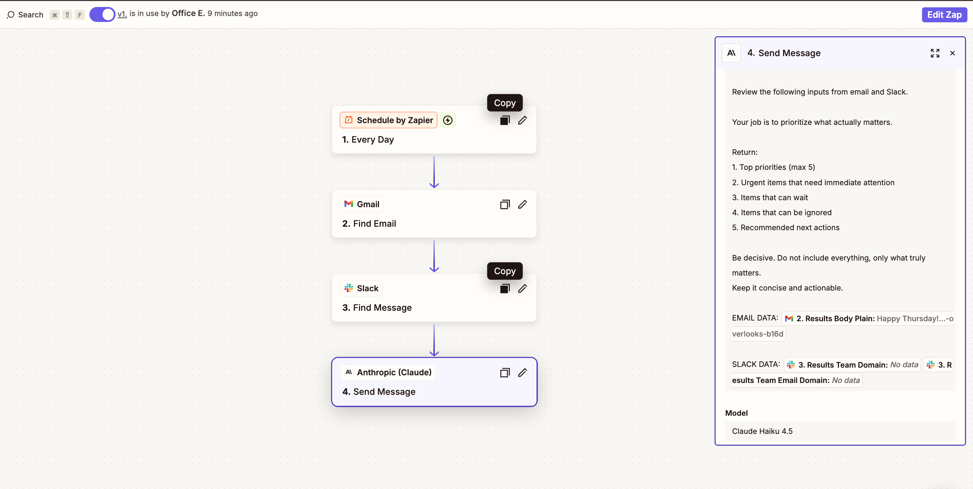Viewport: 973px width, 489px height.
Task: Edit the Every Day trigger step
Action: coord(522,120)
